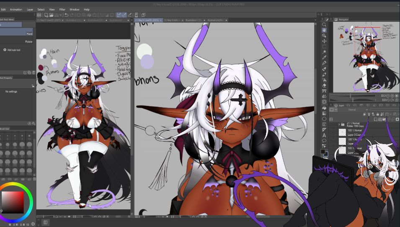Select the Operation object tool
The image size is (400, 227).
click(324, 36)
